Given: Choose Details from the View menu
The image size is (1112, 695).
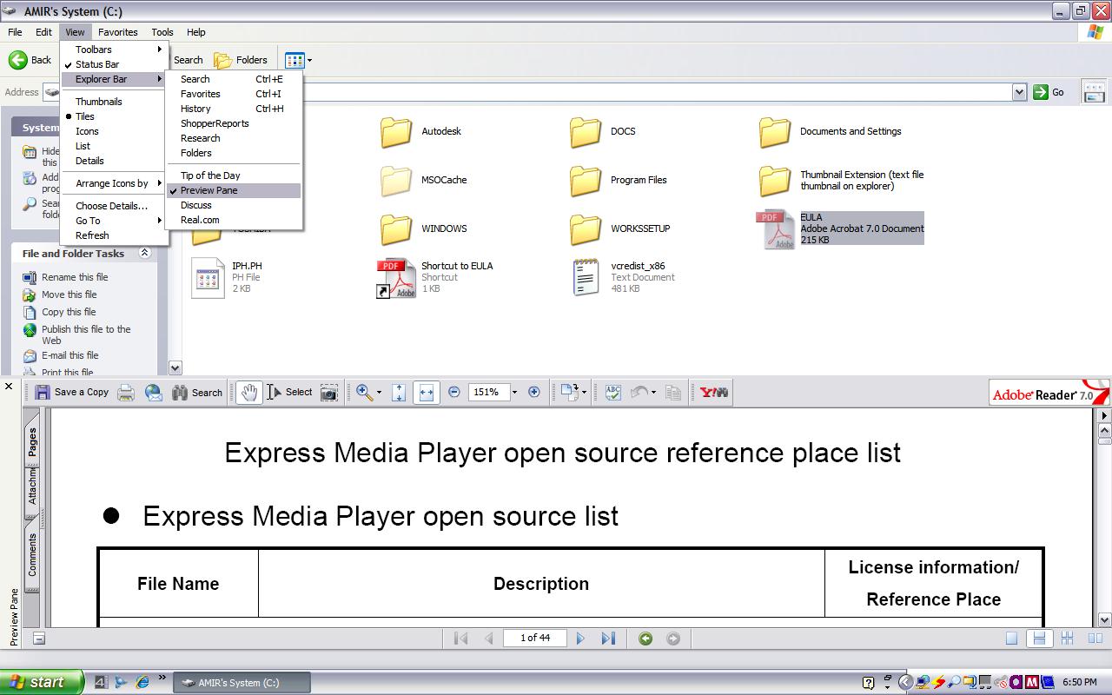Looking at the screenshot, I should [x=89, y=161].
